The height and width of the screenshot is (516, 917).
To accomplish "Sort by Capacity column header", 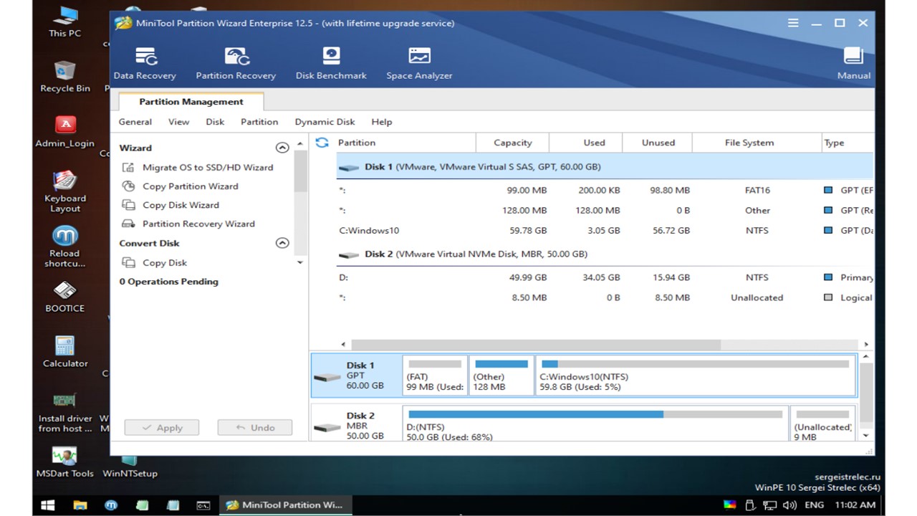I will [x=512, y=143].
